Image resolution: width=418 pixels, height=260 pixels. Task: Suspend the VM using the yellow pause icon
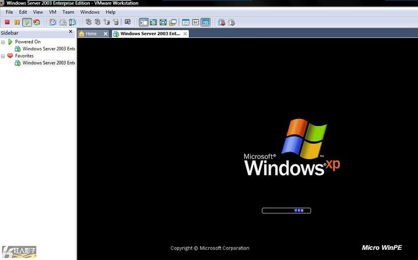pos(17,22)
